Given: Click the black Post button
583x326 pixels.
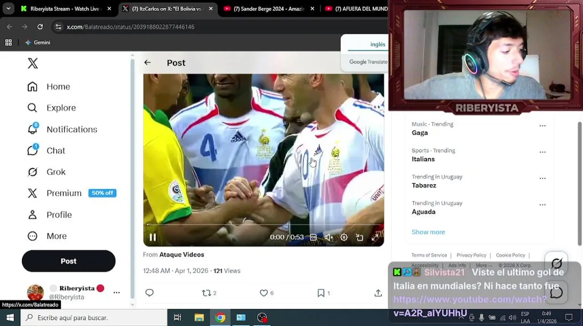Looking at the screenshot, I should click(x=69, y=261).
